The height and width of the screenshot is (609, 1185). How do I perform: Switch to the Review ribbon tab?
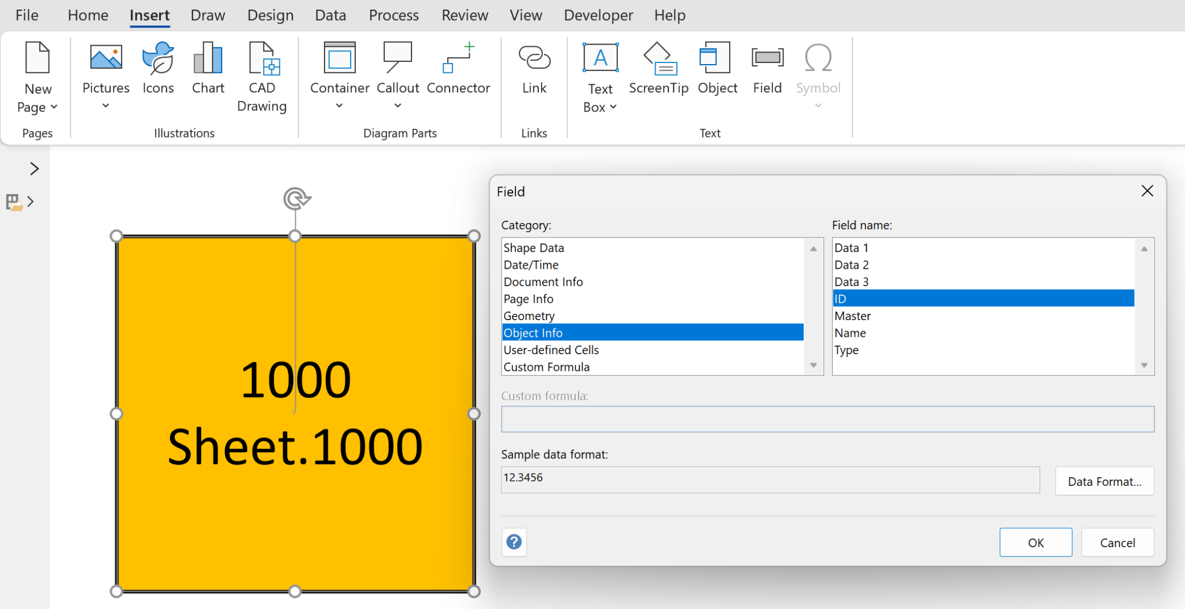pos(465,15)
